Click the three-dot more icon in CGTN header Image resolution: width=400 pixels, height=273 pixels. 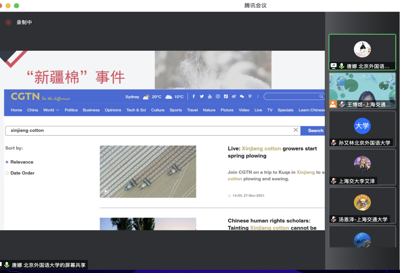pos(258,96)
